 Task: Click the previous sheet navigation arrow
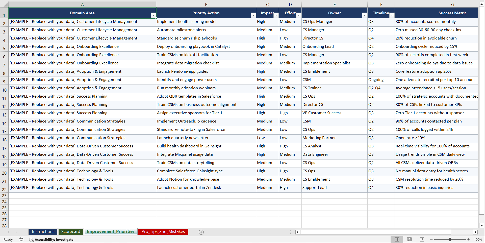pyautogui.click(x=9, y=232)
